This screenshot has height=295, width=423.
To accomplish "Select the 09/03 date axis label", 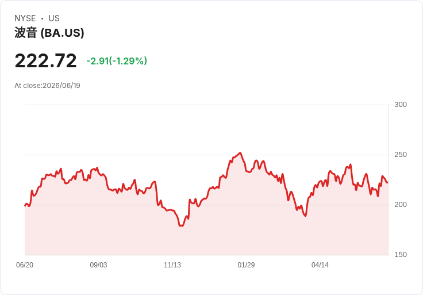I will (x=98, y=265).
